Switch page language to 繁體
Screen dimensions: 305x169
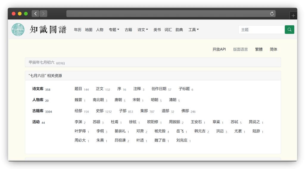[x=259, y=49]
